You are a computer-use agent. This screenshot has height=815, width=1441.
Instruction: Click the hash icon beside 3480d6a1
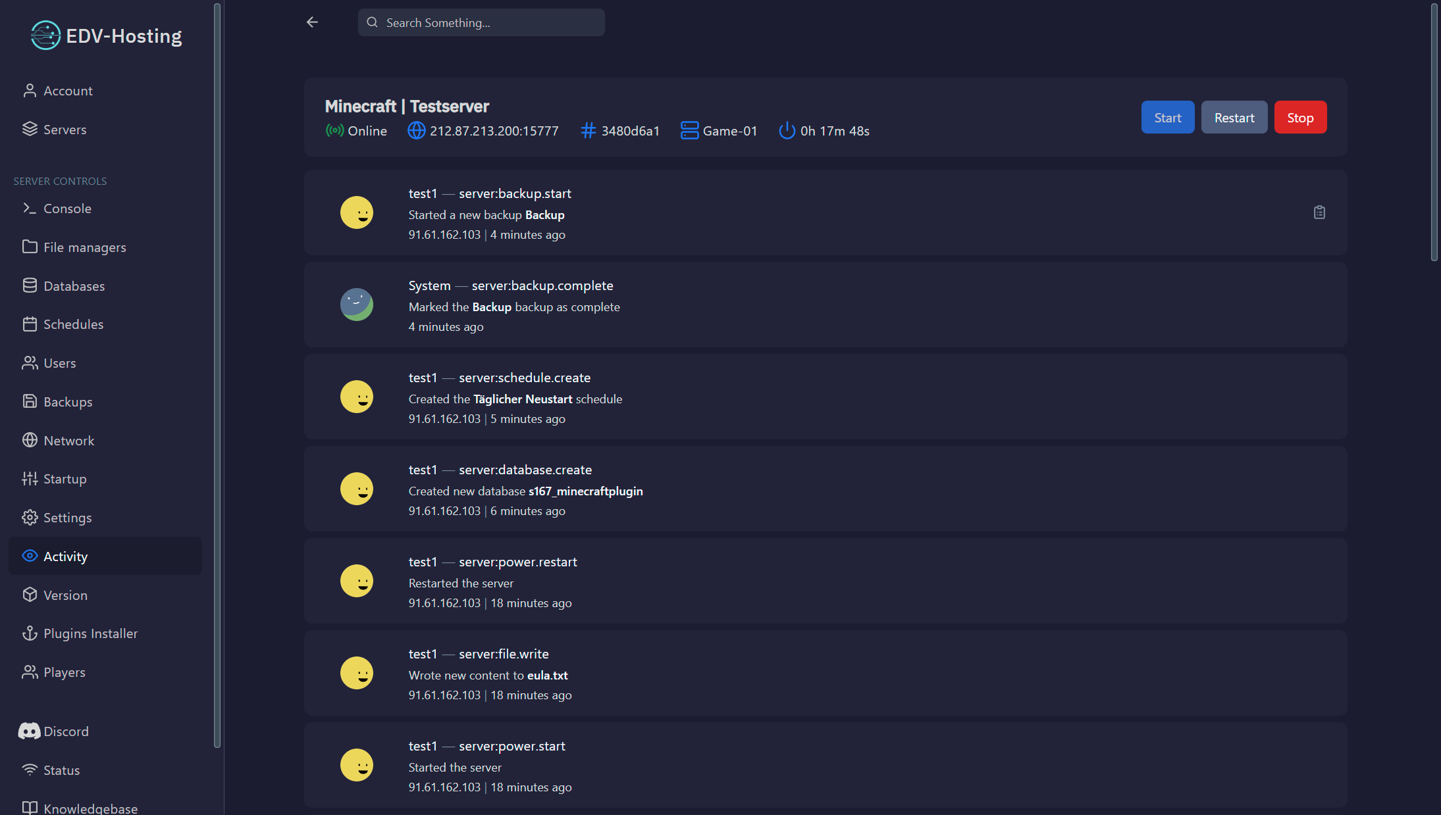tap(589, 131)
